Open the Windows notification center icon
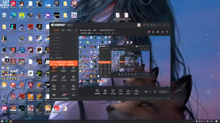This screenshot has width=220, height=123. [216, 121]
